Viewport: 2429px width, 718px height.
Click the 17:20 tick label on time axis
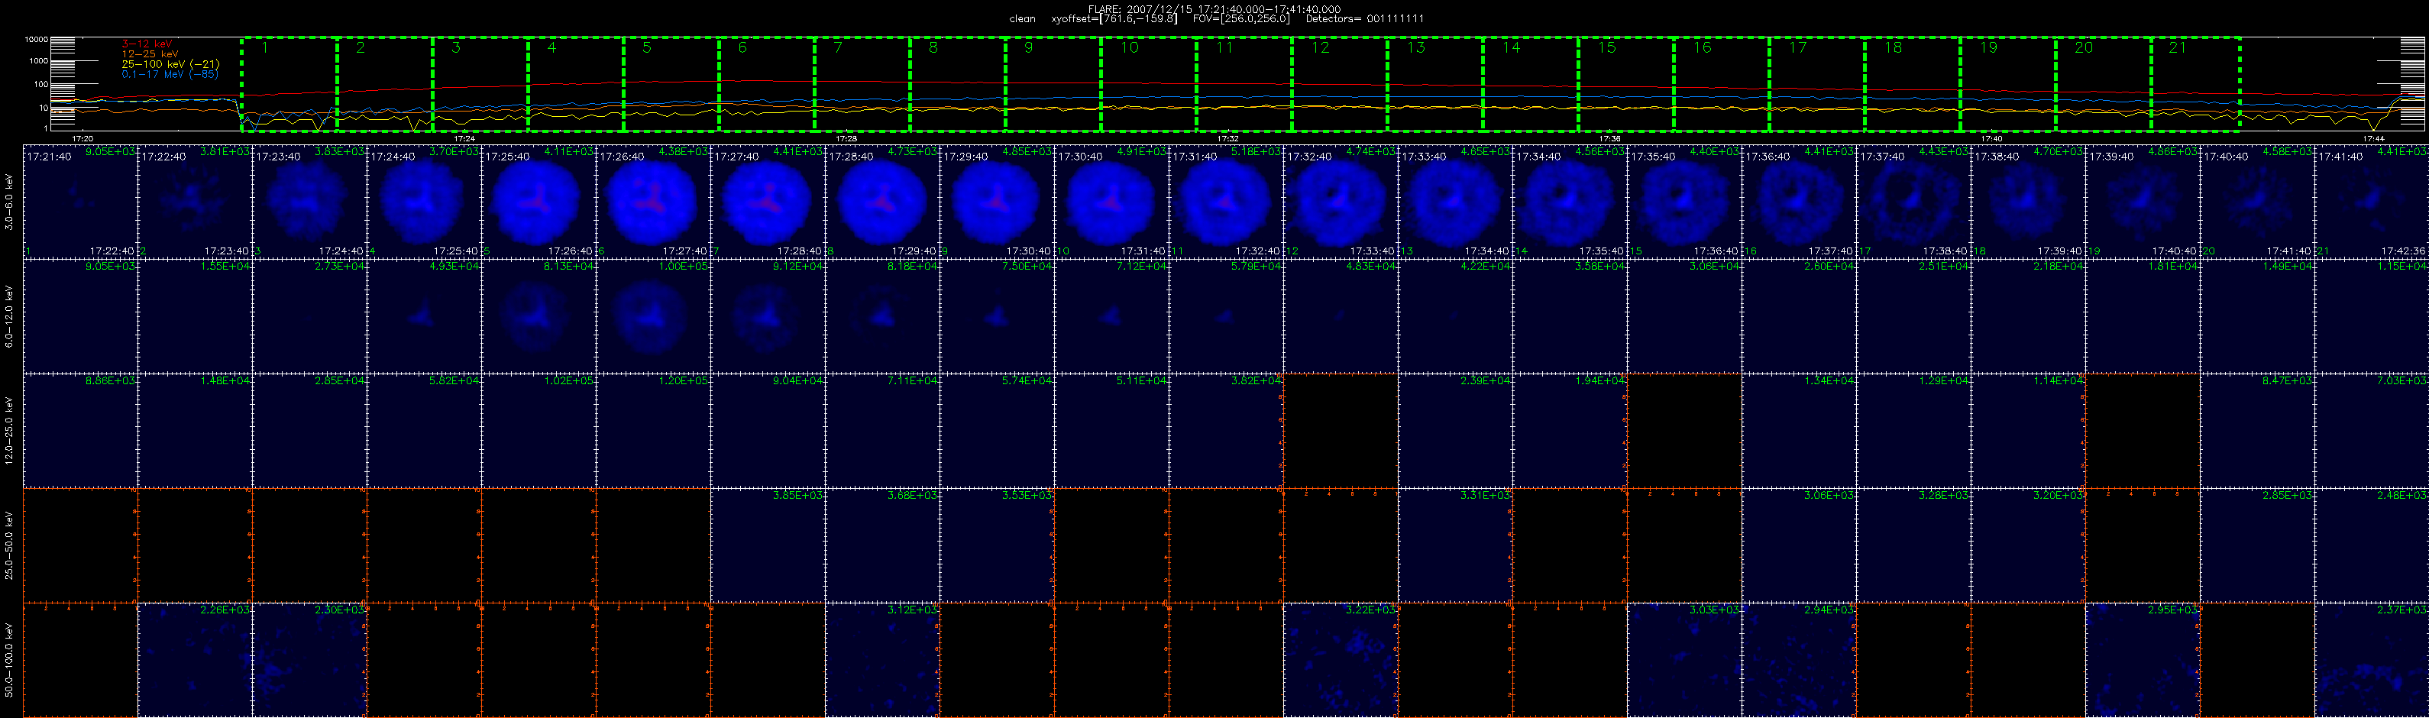coord(82,139)
